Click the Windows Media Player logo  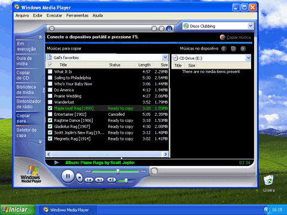coord(31,174)
